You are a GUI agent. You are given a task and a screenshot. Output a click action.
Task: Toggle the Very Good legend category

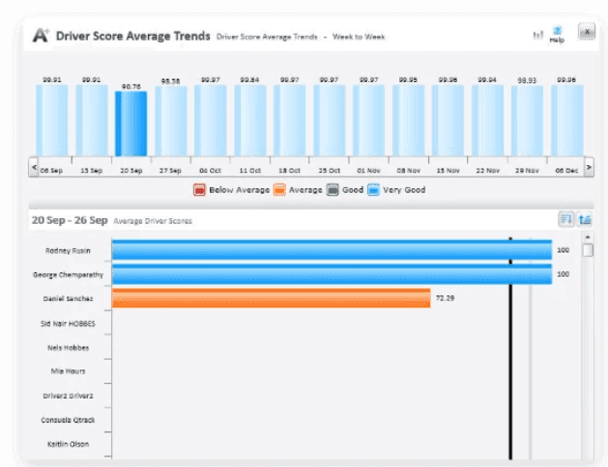(x=374, y=189)
